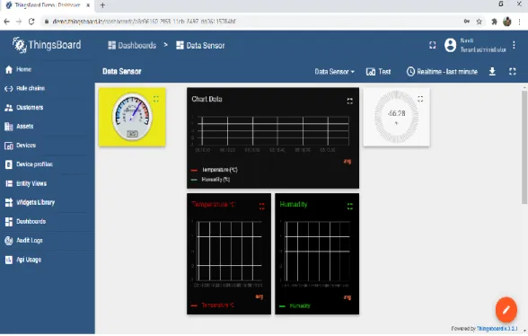528x336 pixels.
Task: Click Data Sensor breadcrumb in header
Action: point(200,45)
